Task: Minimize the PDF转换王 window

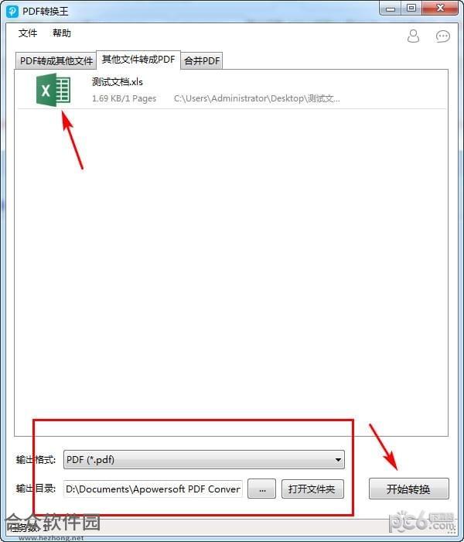Action: point(390,9)
